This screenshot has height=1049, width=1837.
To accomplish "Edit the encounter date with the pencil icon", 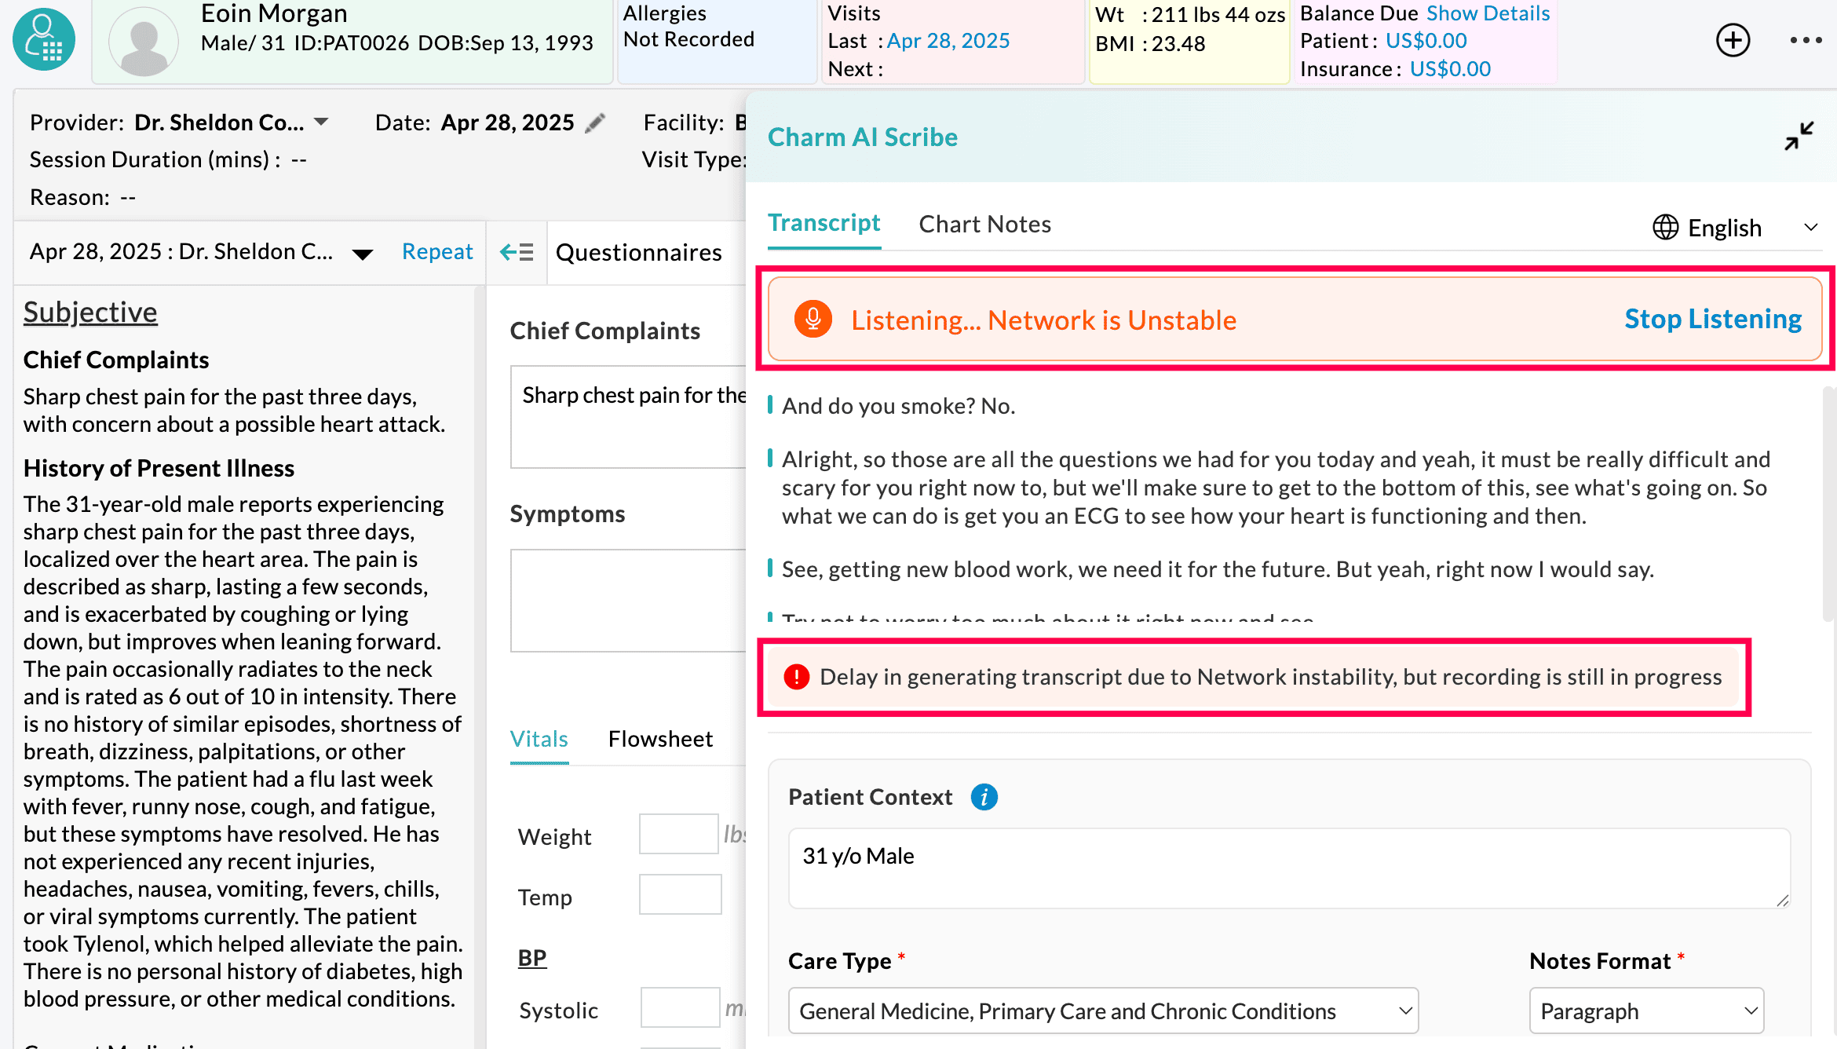I will point(596,122).
